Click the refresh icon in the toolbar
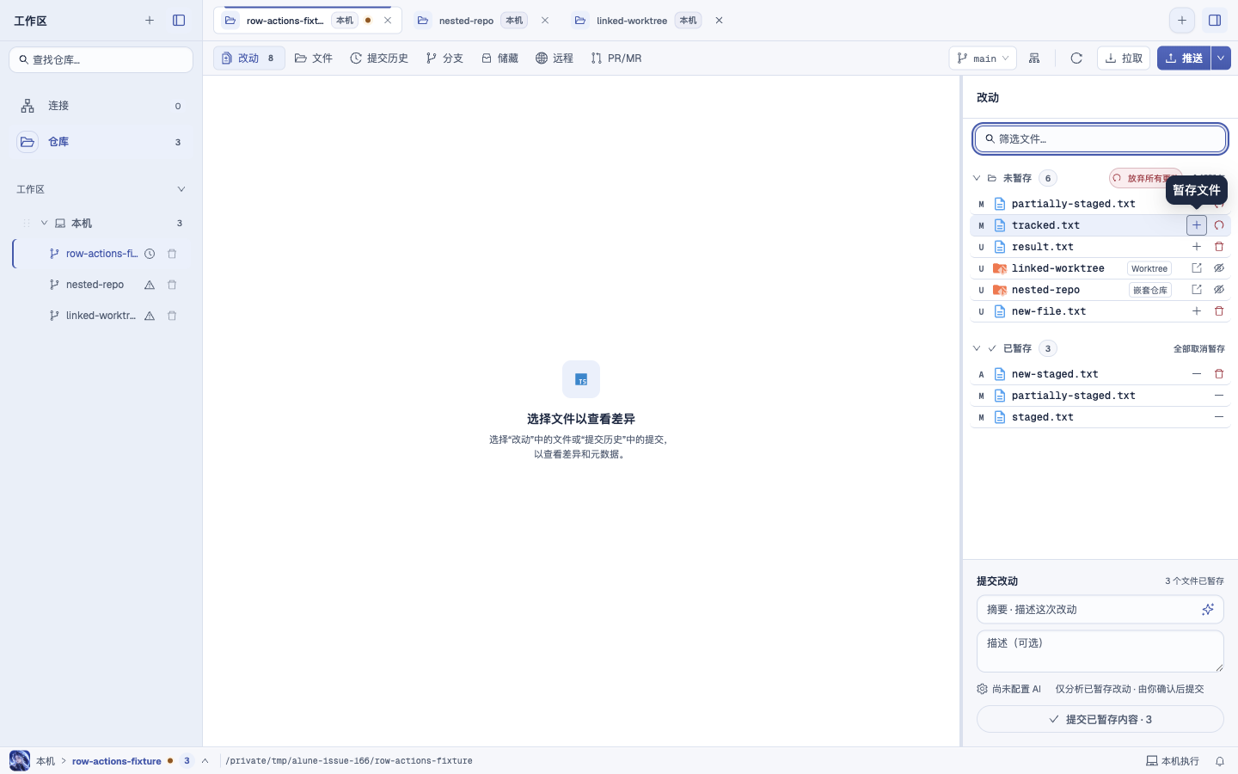The width and height of the screenshot is (1238, 774). point(1076,58)
